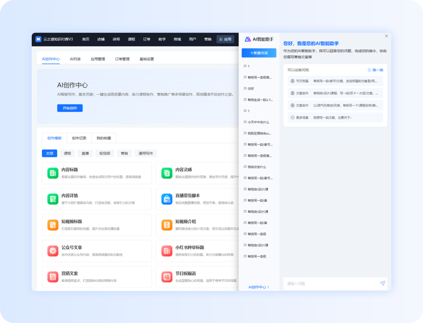Switch to the 创作记录 tab

point(79,138)
